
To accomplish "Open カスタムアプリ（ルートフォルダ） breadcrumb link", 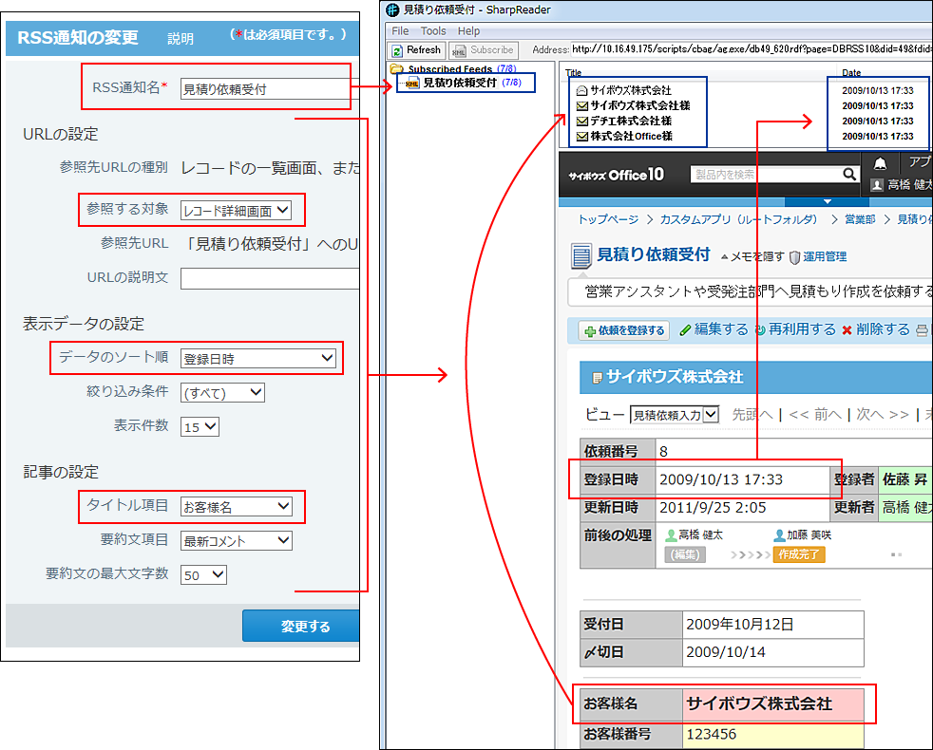I will pos(738,219).
